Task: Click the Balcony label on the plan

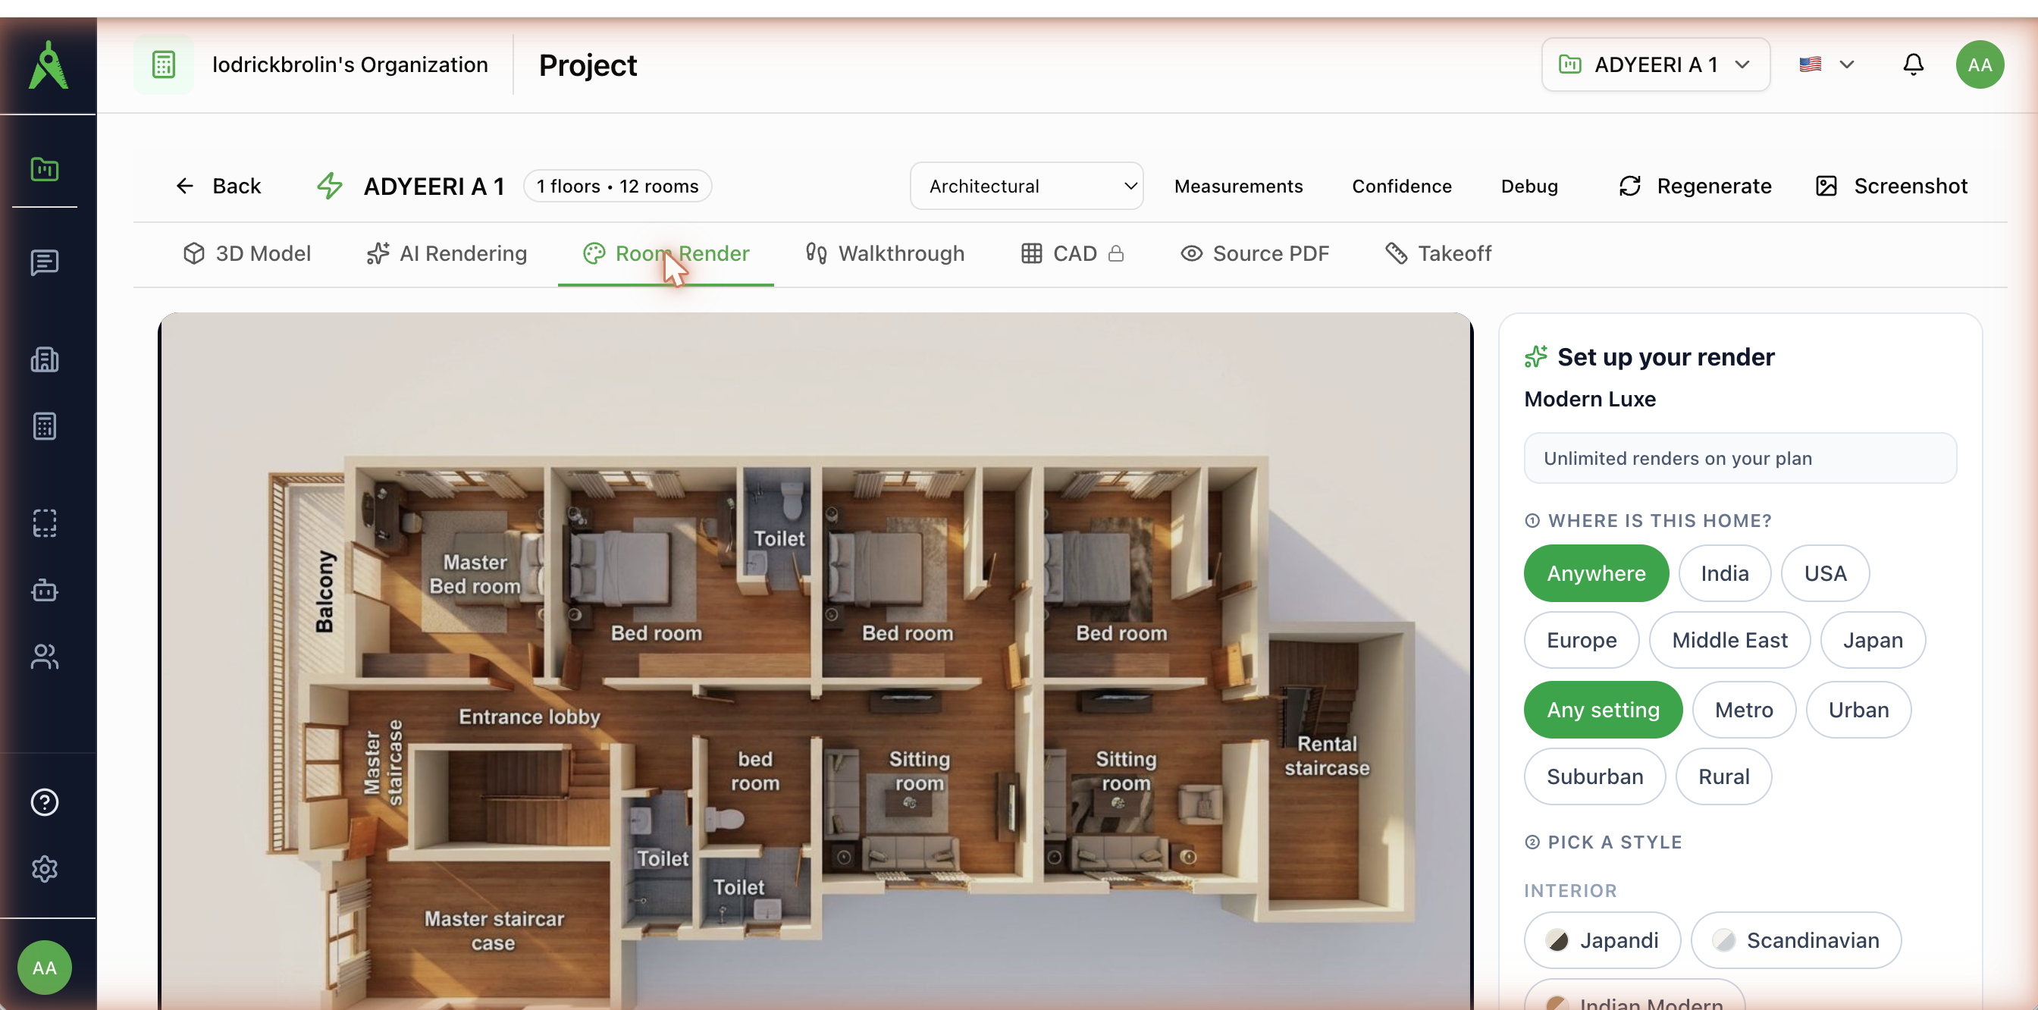Action: pos(325,591)
